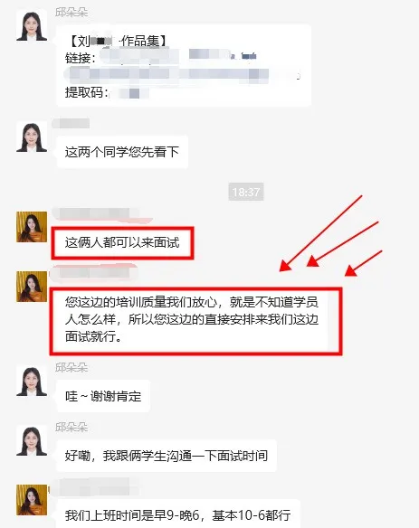Click sender avatar beside 作品集 message
419x528 pixels.
click(x=32, y=25)
